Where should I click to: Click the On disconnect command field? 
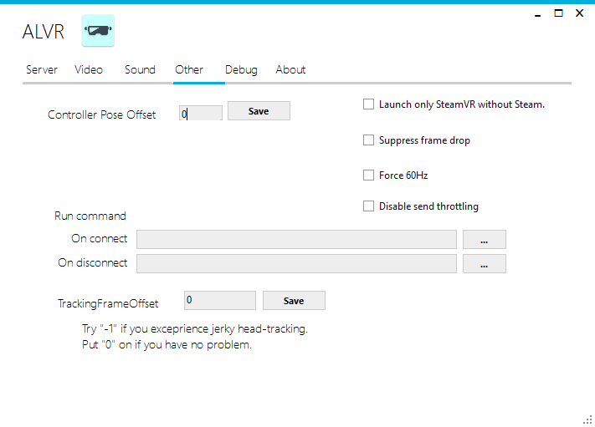pos(296,264)
